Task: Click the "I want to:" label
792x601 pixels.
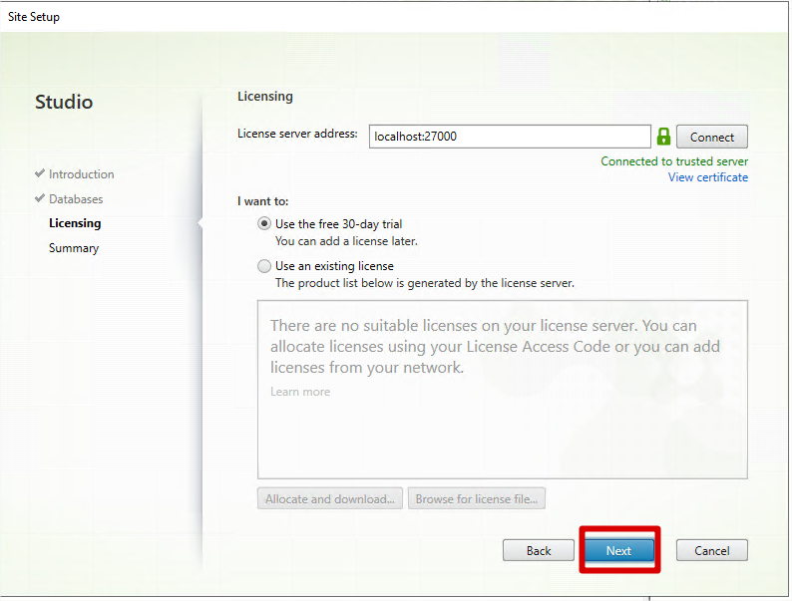Action: coord(263,201)
